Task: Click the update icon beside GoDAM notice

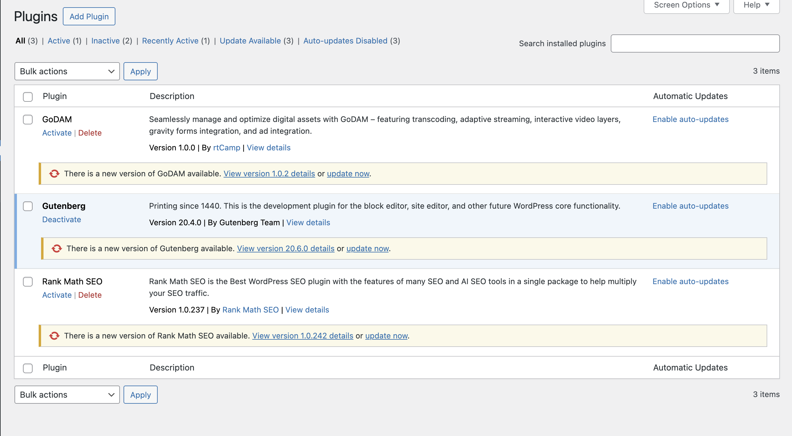Action: click(x=54, y=174)
